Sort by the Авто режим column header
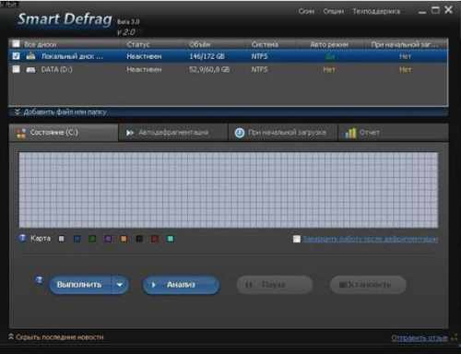This screenshot has height=354, width=461. 329,44
